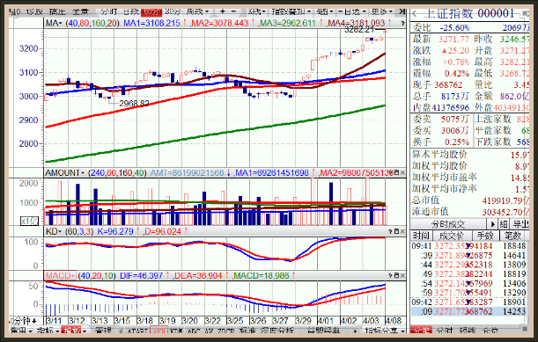
Task: Zoom out chart with minus button
Action: 234,11
